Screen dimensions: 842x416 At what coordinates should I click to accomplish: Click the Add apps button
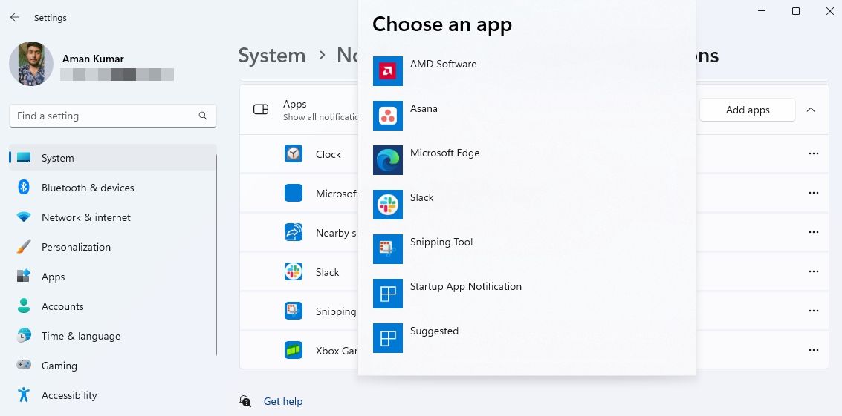point(748,110)
